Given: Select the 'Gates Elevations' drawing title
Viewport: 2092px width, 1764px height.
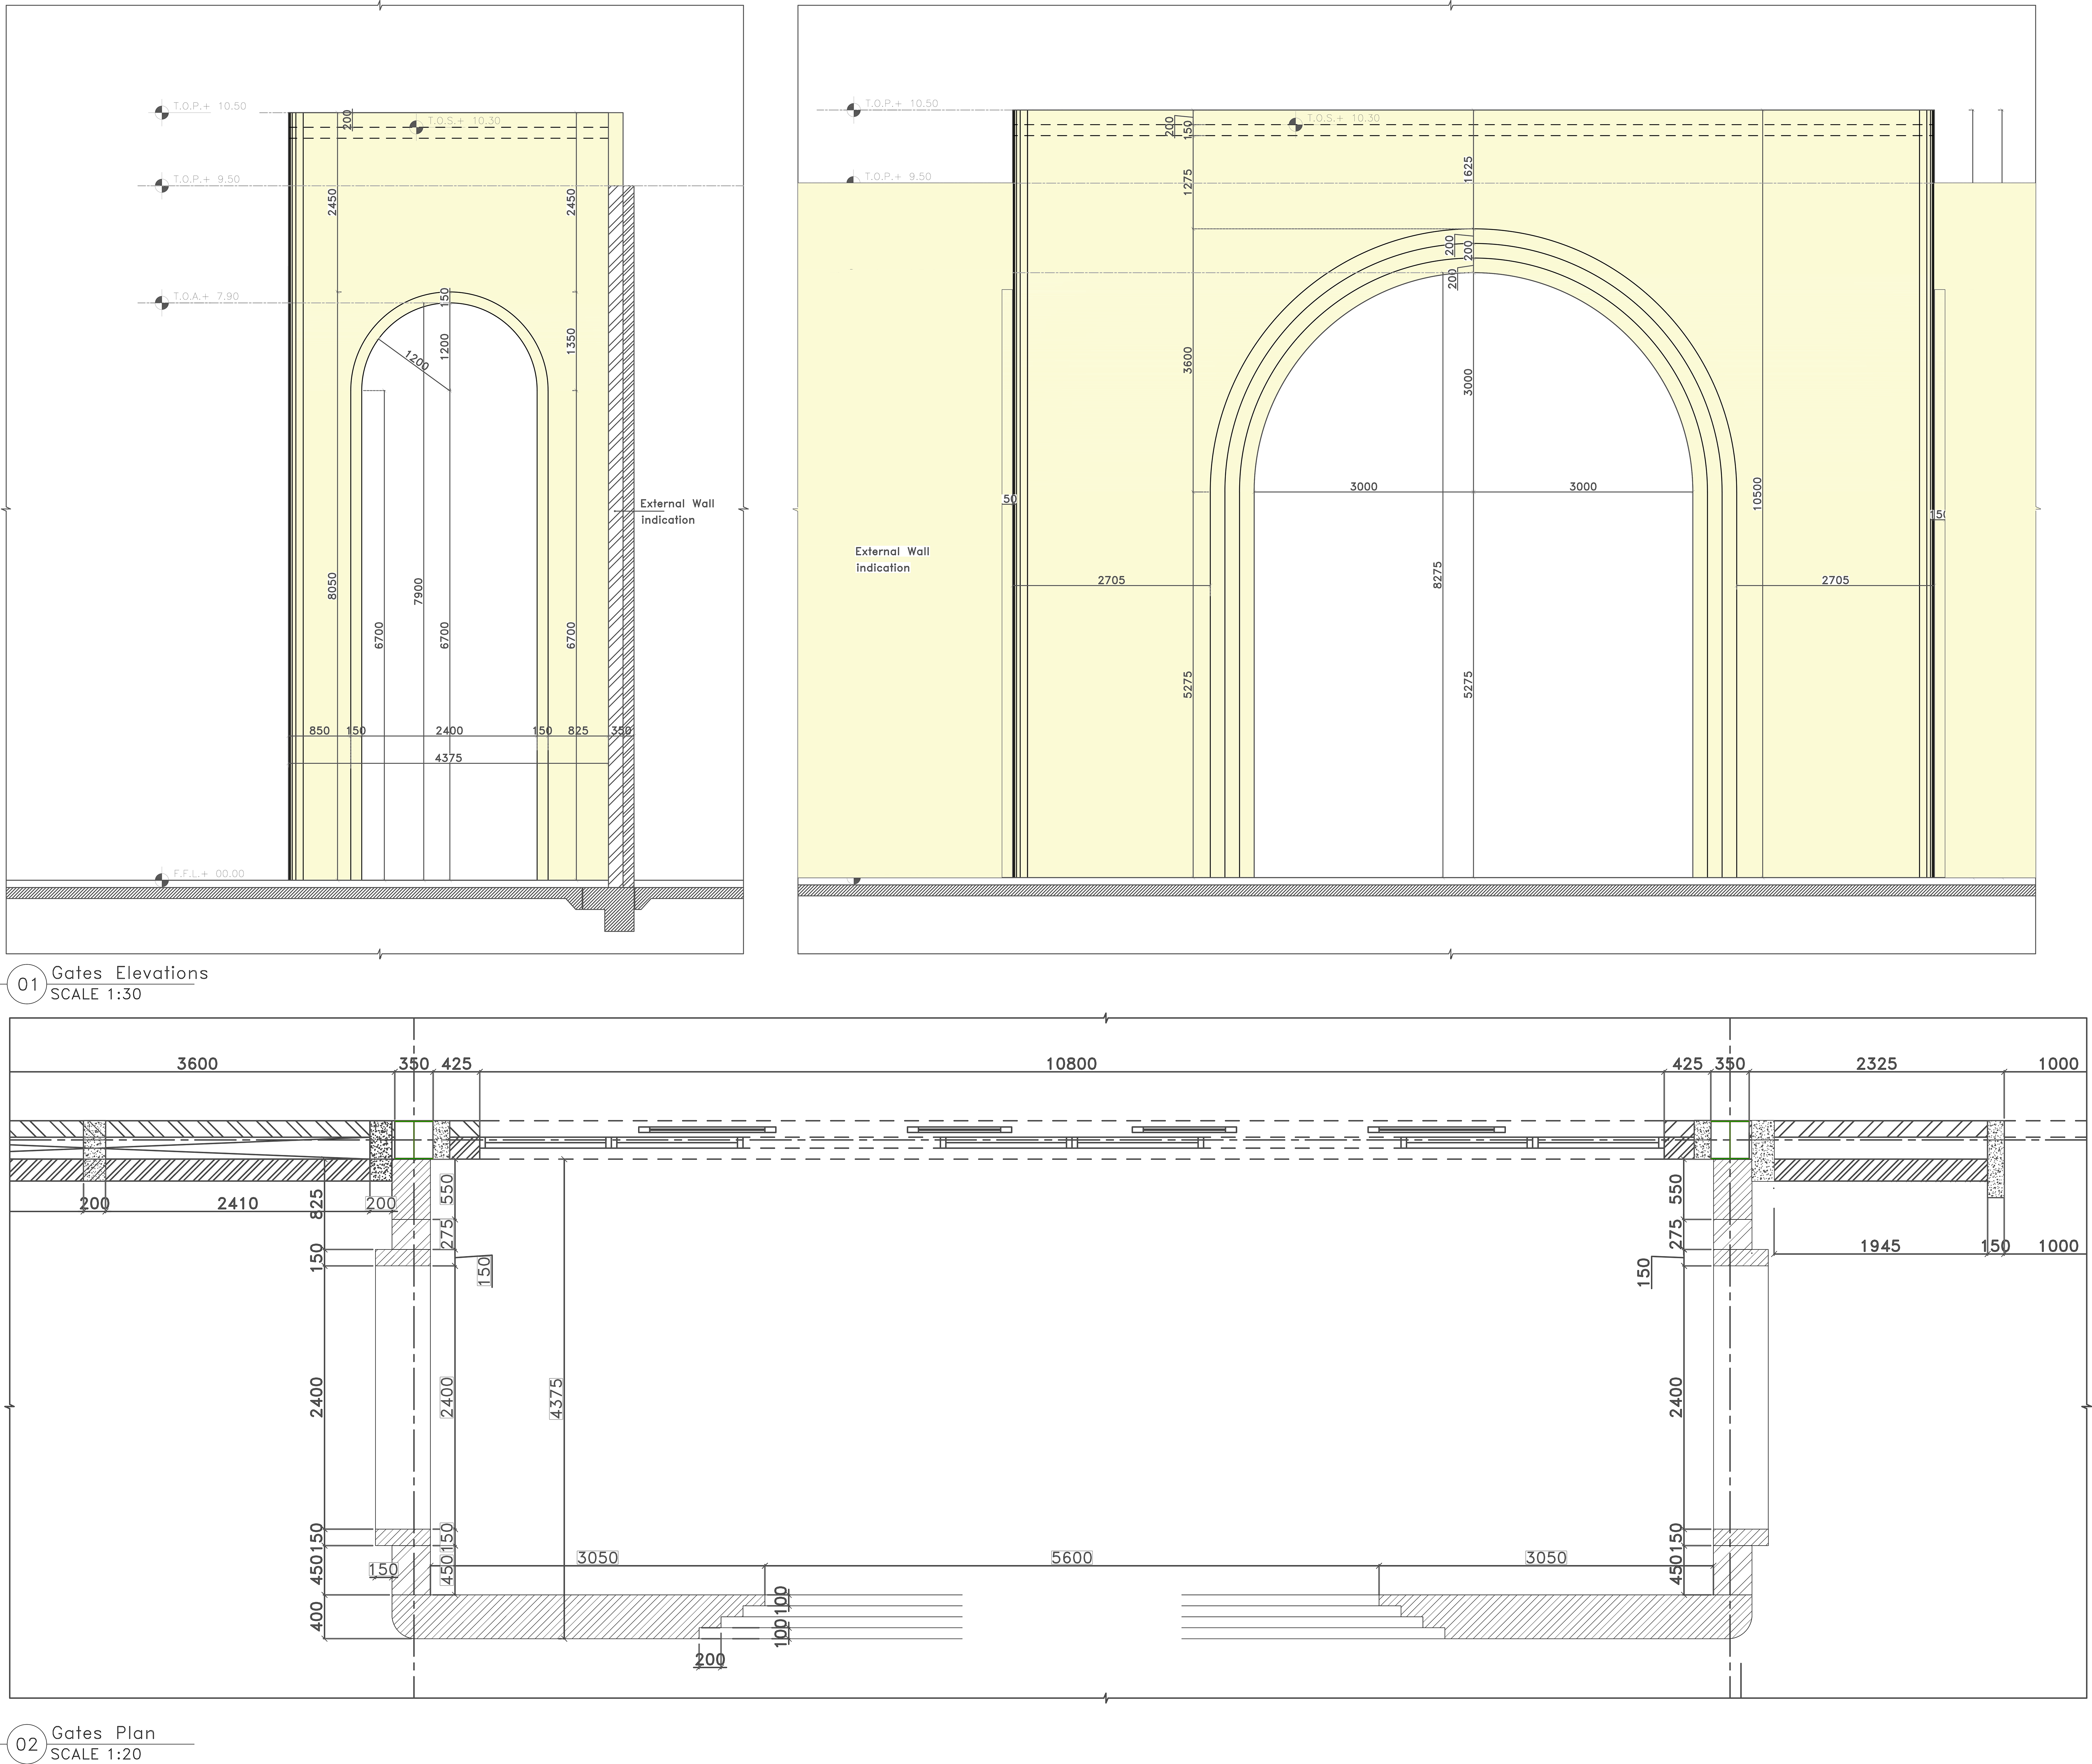Looking at the screenshot, I should coord(130,973).
